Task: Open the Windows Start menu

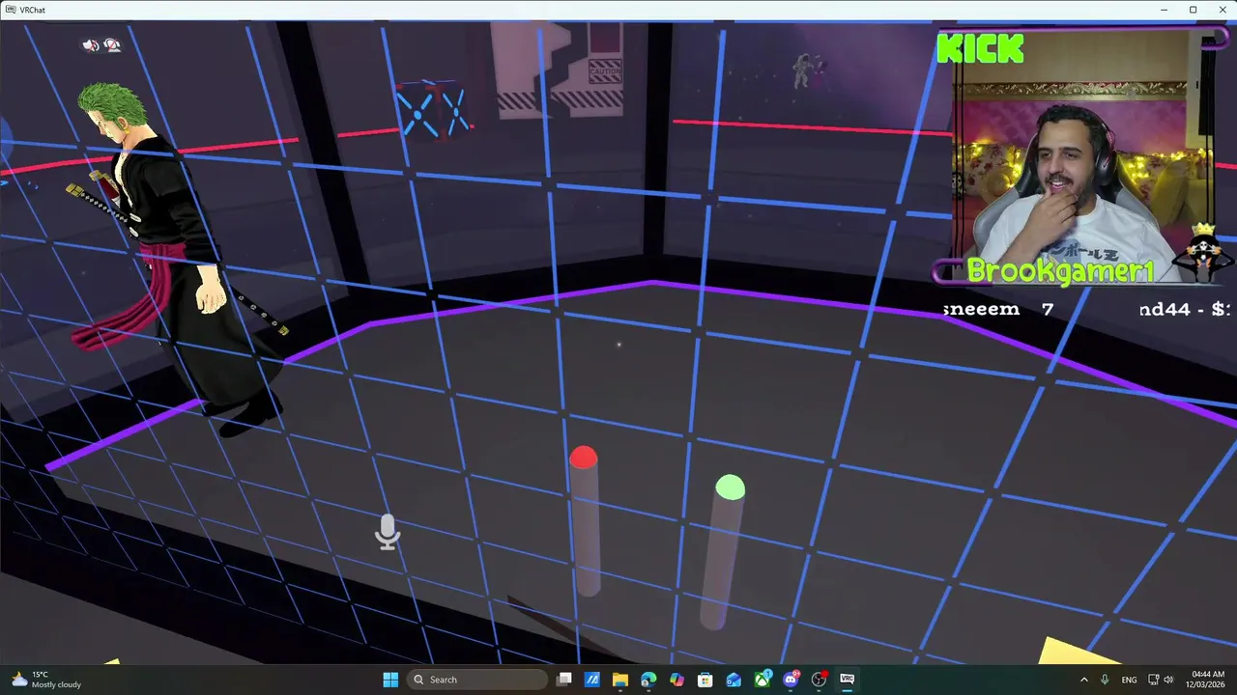Action: tap(390, 680)
